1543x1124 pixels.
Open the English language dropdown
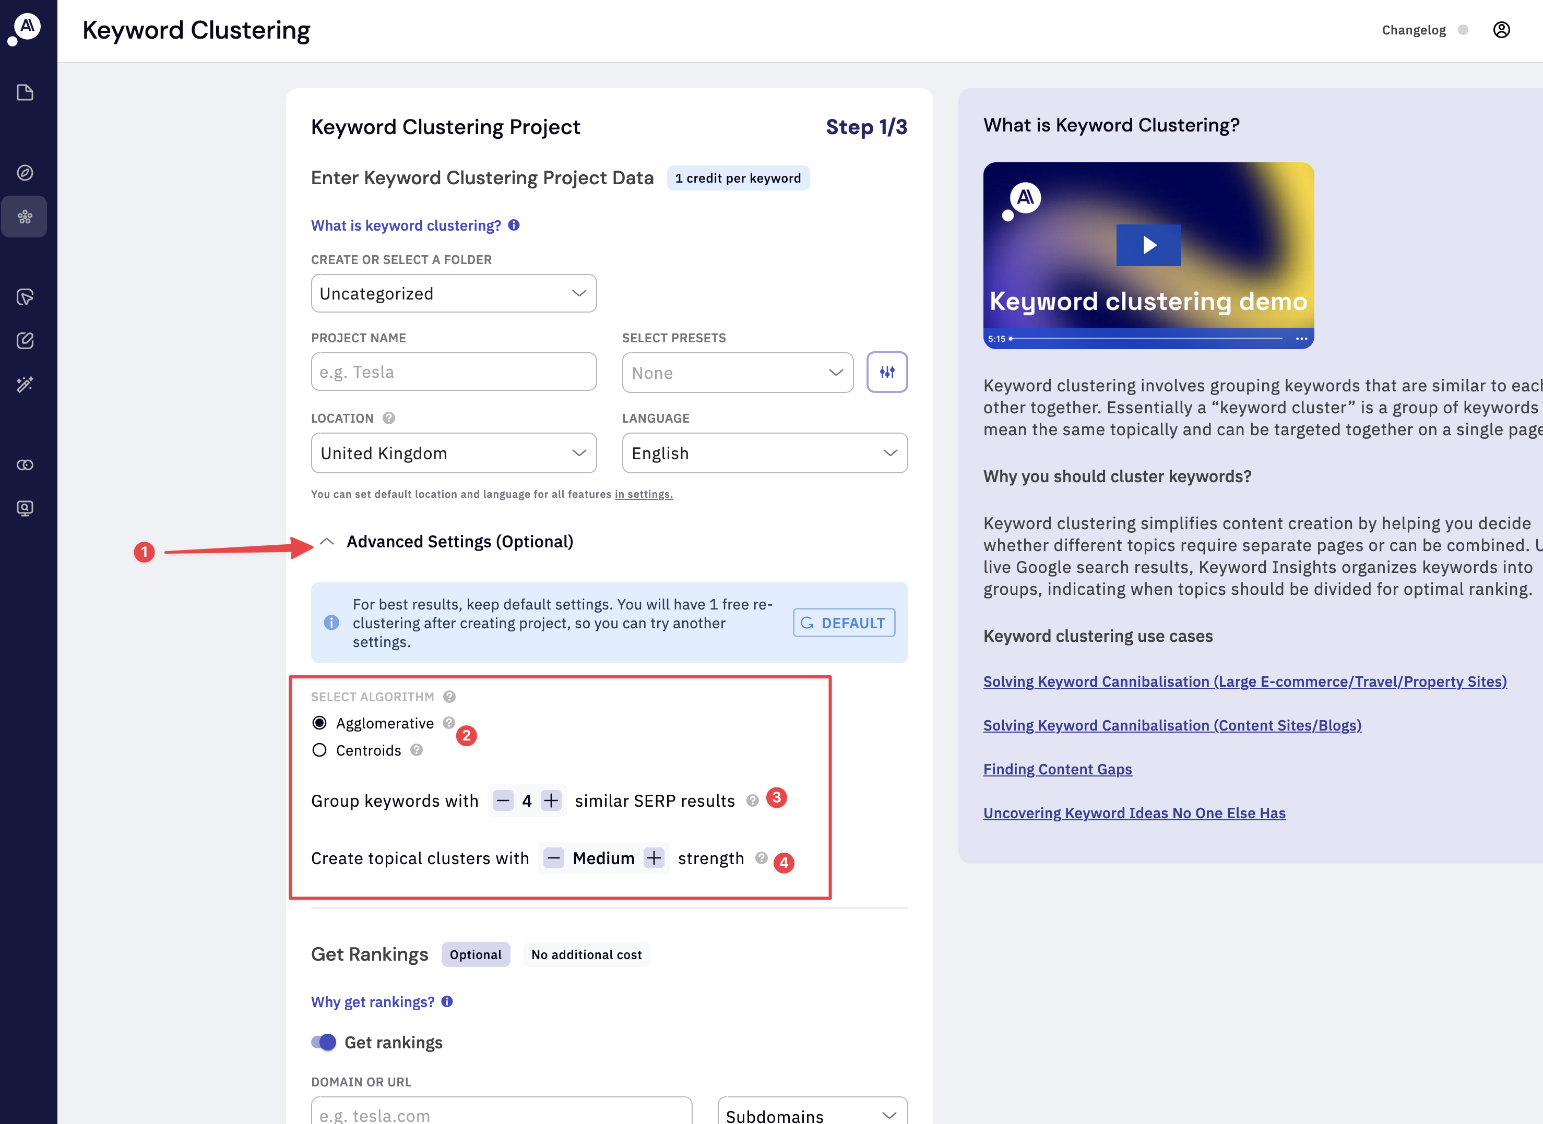click(x=764, y=453)
